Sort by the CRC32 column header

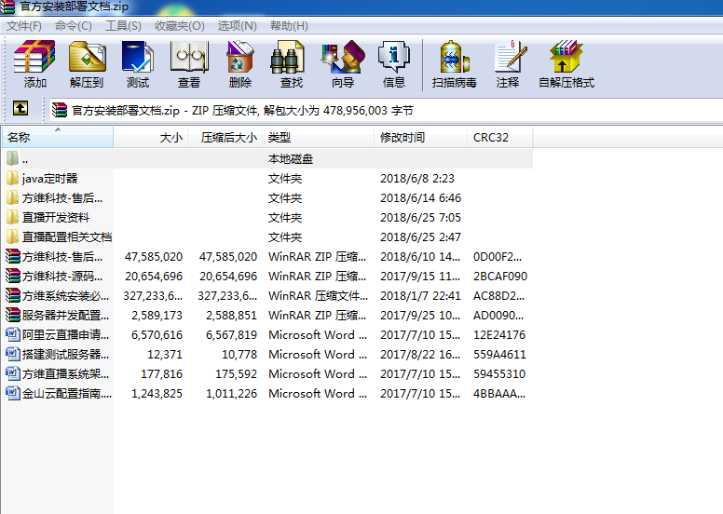tap(499, 138)
